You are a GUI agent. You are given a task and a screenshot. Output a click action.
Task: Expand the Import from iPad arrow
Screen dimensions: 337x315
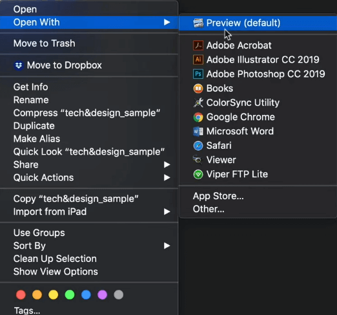pyautogui.click(x=167, y=212)
